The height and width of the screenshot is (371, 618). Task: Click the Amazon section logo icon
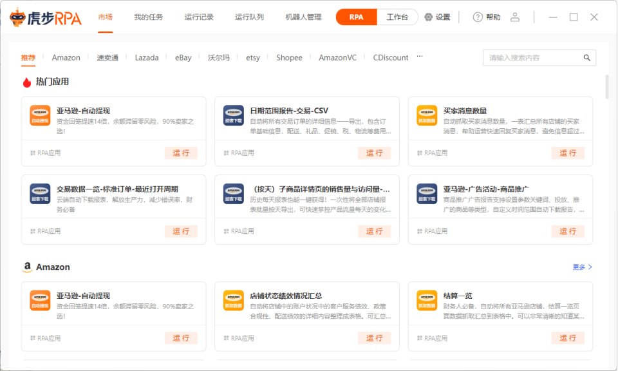pyautogui.click(x=27, y=267)
